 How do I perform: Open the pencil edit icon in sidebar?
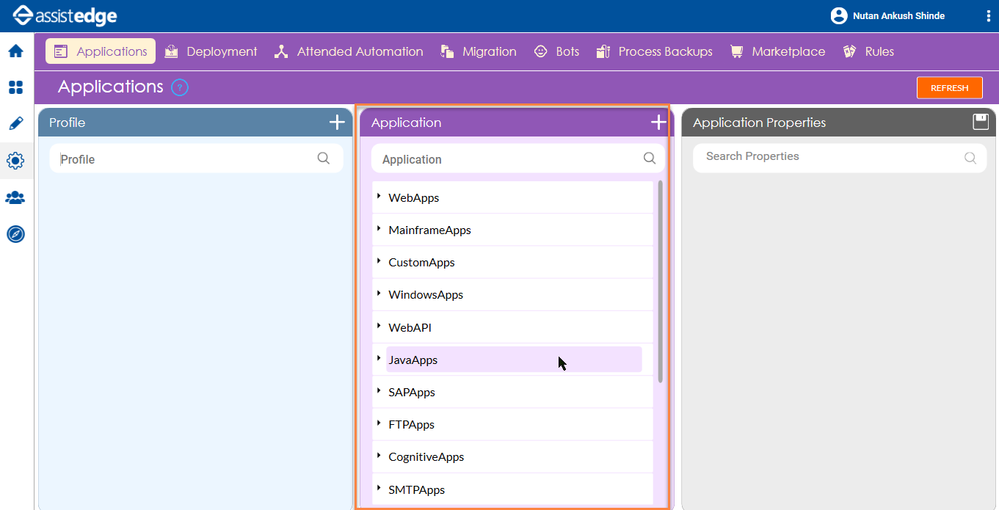pos(16,123)
